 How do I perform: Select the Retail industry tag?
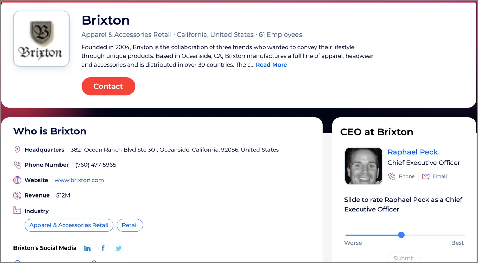(x=130, y=225)
